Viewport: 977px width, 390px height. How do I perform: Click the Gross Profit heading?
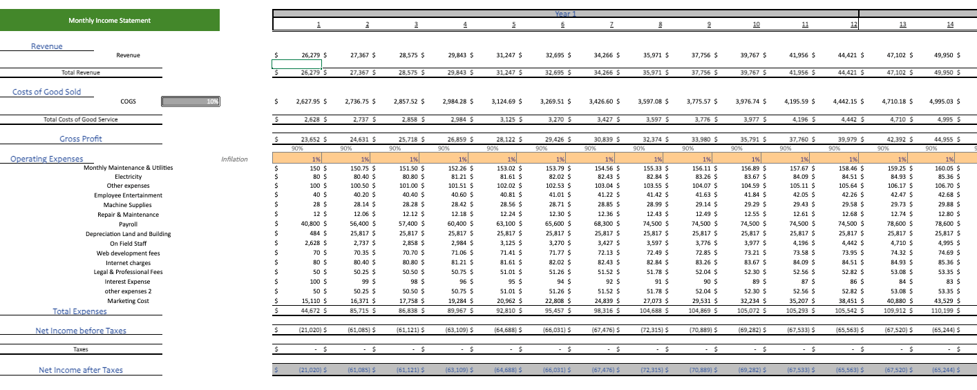[x=81, y=139]
